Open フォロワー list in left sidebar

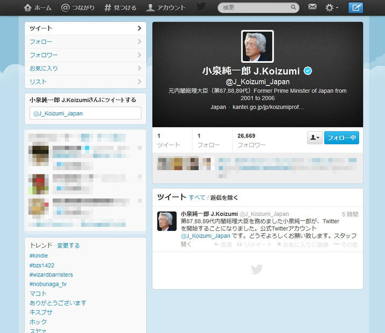tap(85, 55)
